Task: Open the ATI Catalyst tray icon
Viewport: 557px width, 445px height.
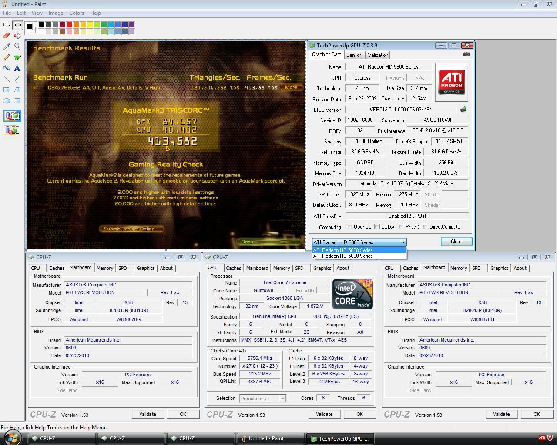Action: tap(542, 438)
